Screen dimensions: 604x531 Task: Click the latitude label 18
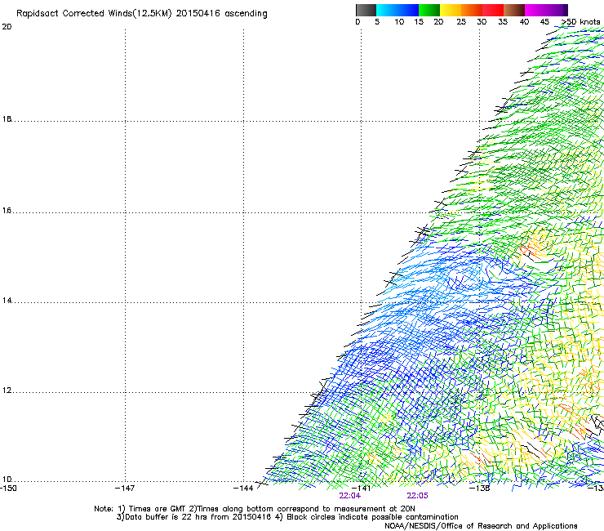pyautogui.click(x=7, y=119)
